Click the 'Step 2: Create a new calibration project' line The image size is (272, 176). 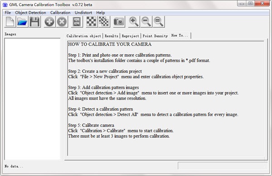point(105,71)
